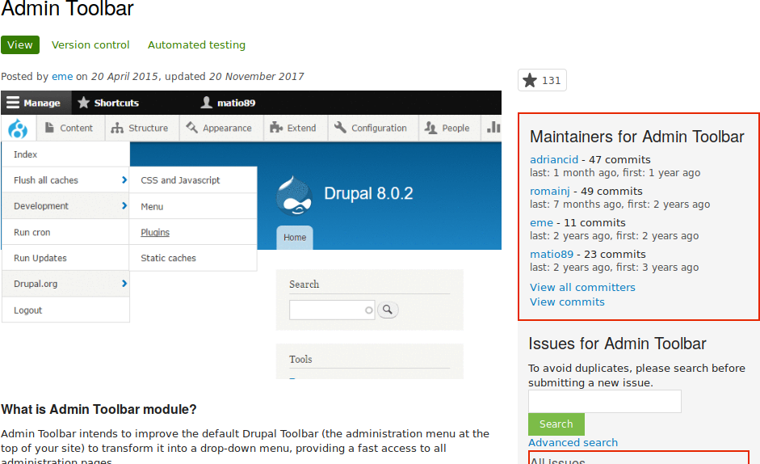Click View commits link
760x464 pixels.
pyautogui.click(x=567, y=302)
